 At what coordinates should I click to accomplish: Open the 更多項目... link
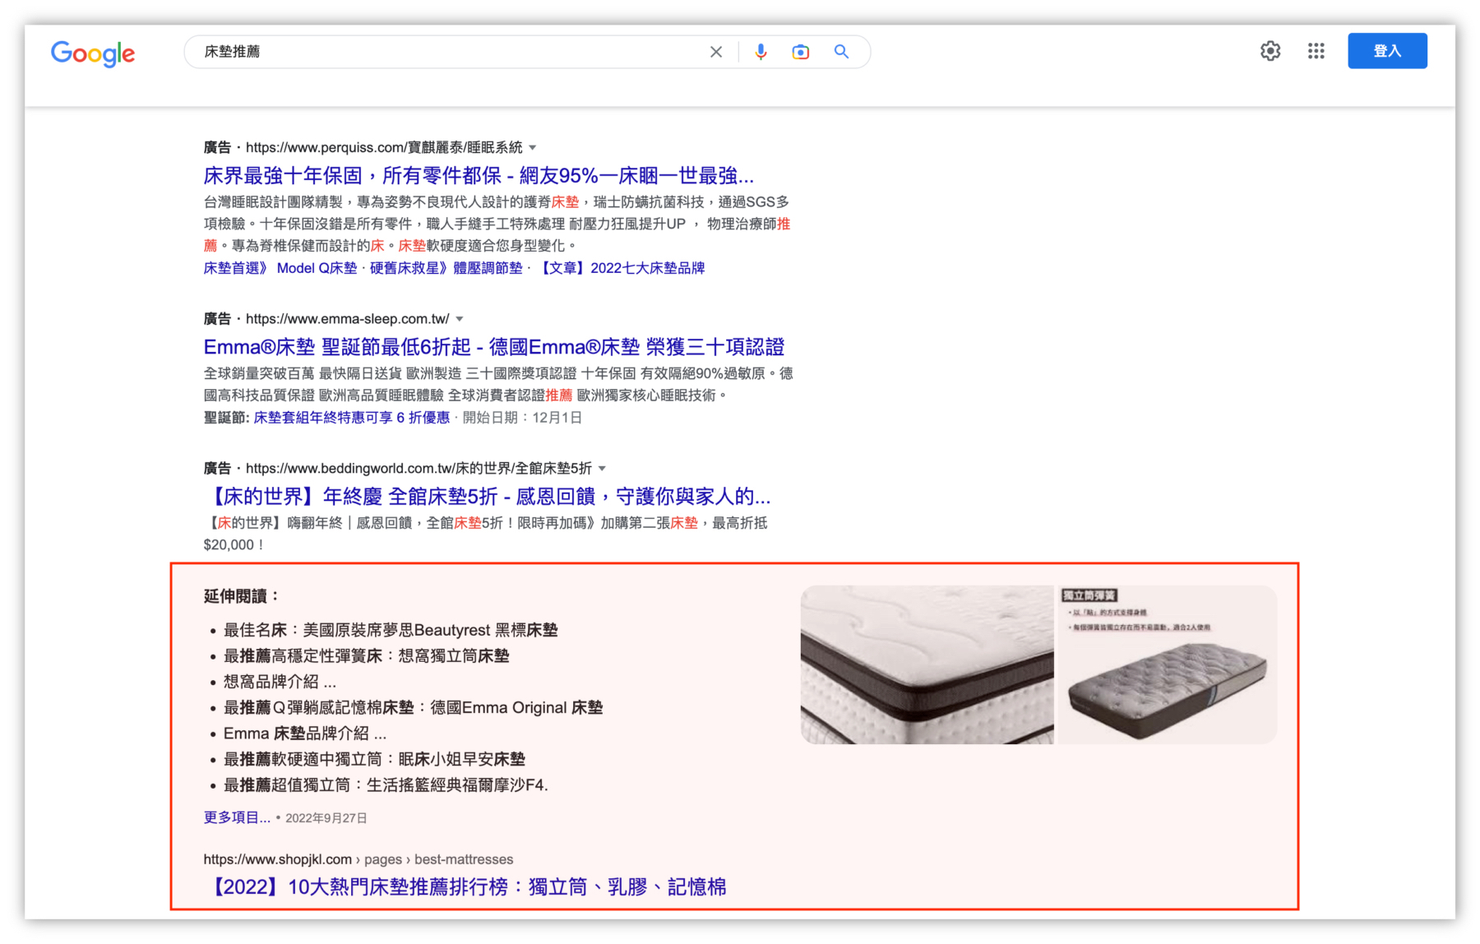235,818
